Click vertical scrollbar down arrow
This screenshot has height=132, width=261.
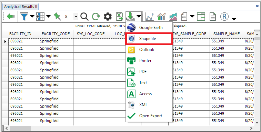point(257,123)
